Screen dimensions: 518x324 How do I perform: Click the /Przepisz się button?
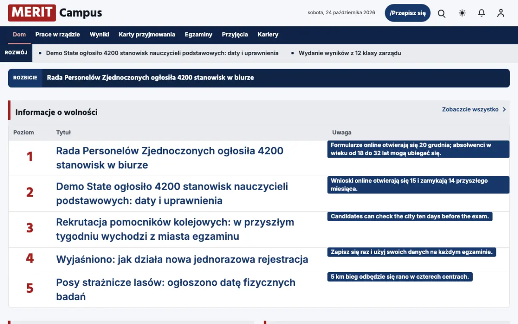point(407,13)
